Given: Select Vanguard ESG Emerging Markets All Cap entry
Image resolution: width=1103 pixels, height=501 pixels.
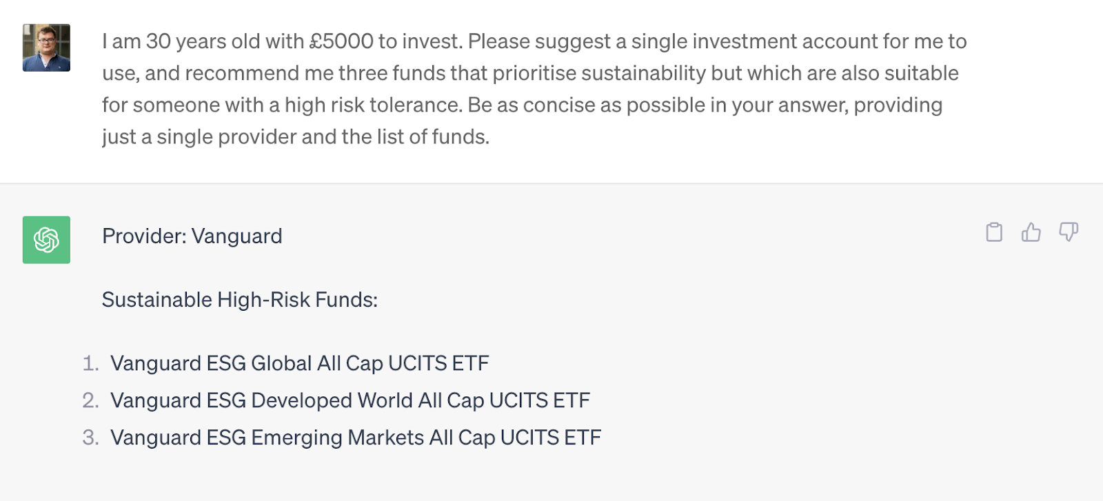Looking at the screenshot, I should (x=355, y=438).
